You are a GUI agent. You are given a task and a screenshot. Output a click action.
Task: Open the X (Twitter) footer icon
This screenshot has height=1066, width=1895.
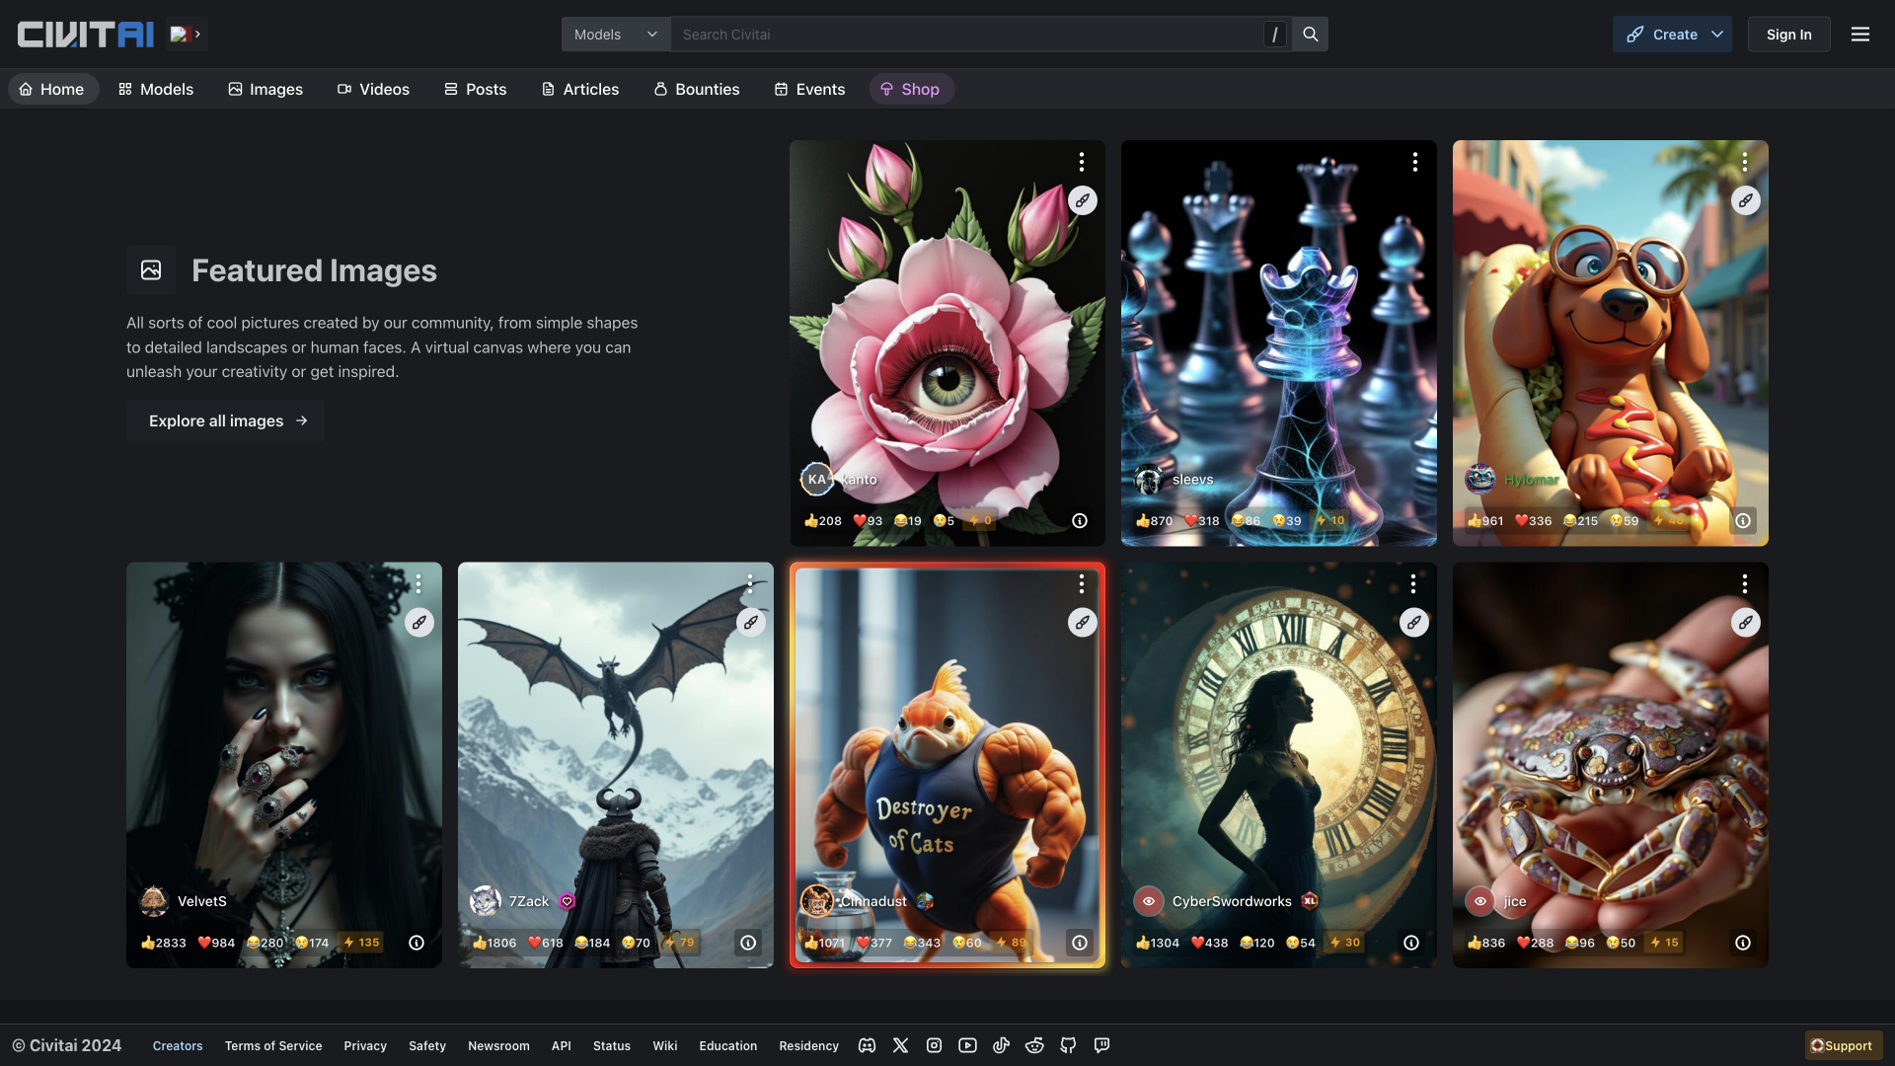click(x=900, y=1045)
